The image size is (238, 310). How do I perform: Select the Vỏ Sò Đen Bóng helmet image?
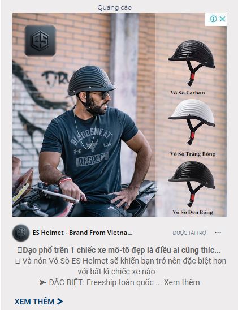coord(192,184)
